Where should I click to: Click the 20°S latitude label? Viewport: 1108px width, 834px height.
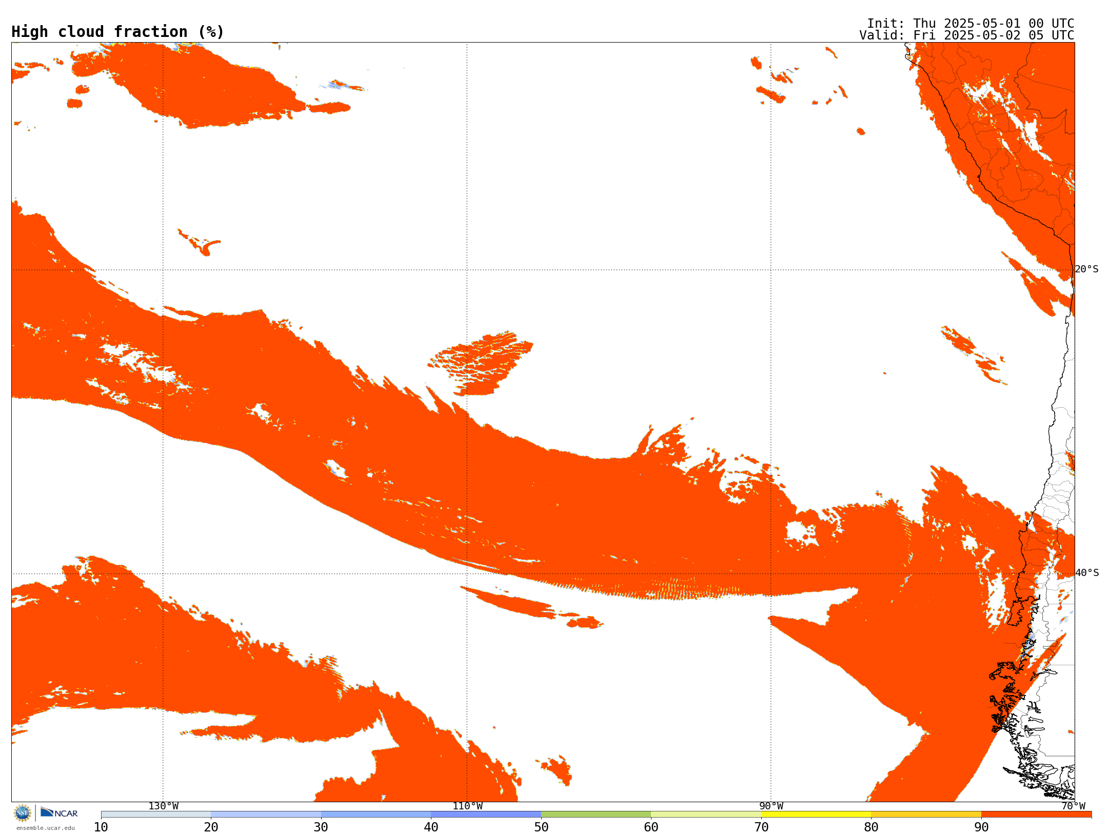click(1086, 269)
